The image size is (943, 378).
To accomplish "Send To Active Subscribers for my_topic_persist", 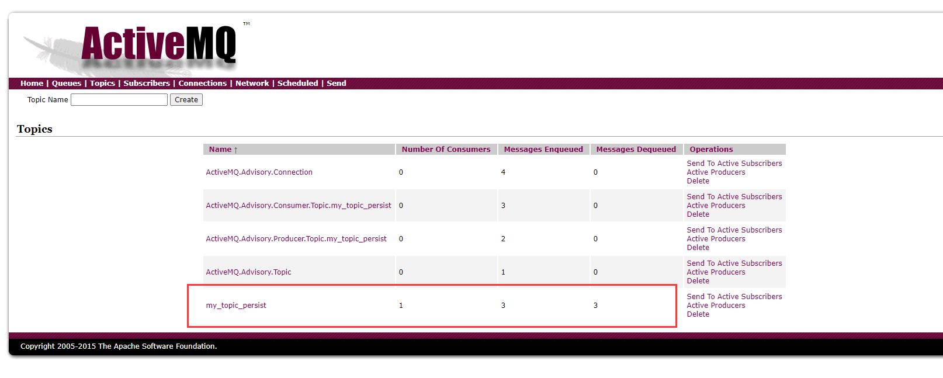I will pyautogui.click(x=734, y=297).
